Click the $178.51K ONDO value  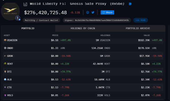(x=144, y=48)
